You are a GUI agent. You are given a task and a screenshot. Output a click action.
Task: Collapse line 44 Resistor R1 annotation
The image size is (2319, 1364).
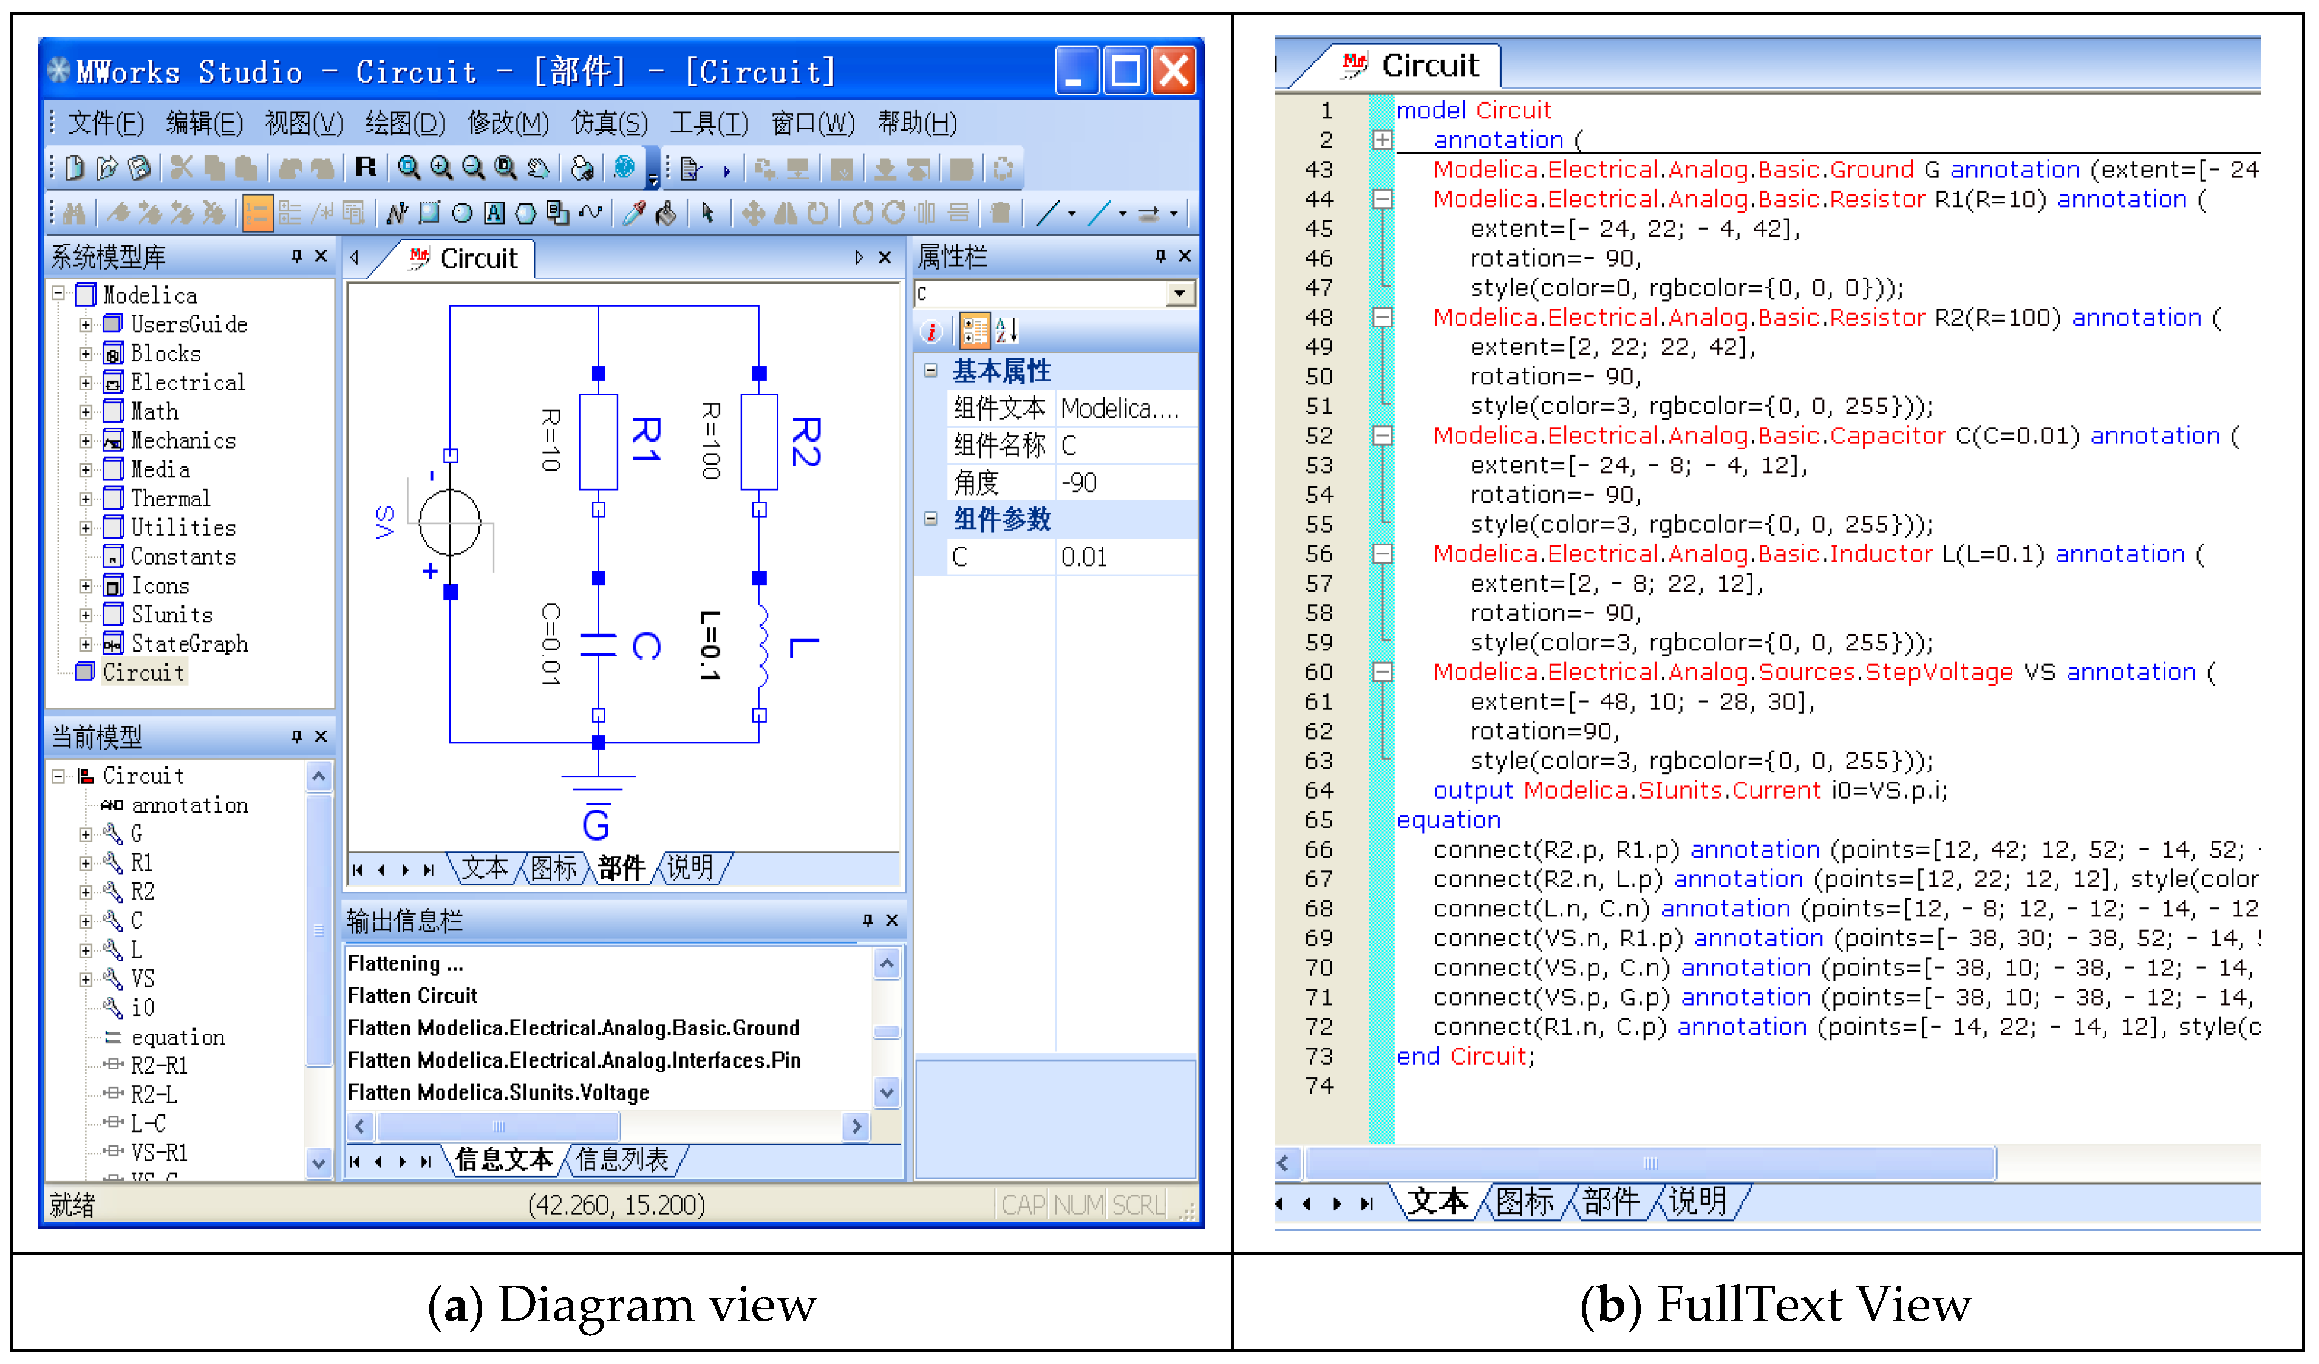click(1382, 200)
